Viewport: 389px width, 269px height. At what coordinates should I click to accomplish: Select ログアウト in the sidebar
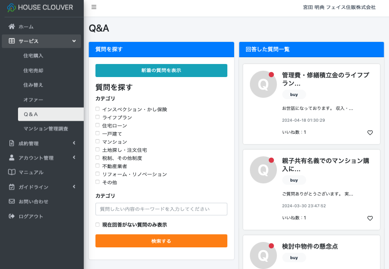[x=31, y=216]
